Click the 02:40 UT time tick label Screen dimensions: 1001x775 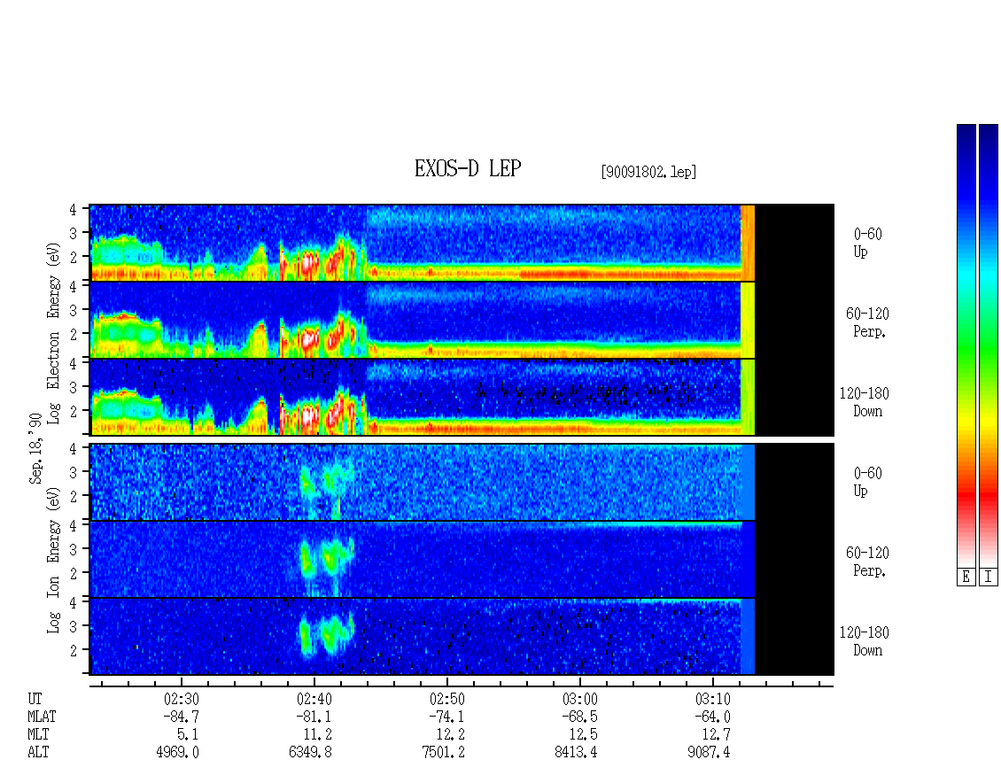click(314, 699)
